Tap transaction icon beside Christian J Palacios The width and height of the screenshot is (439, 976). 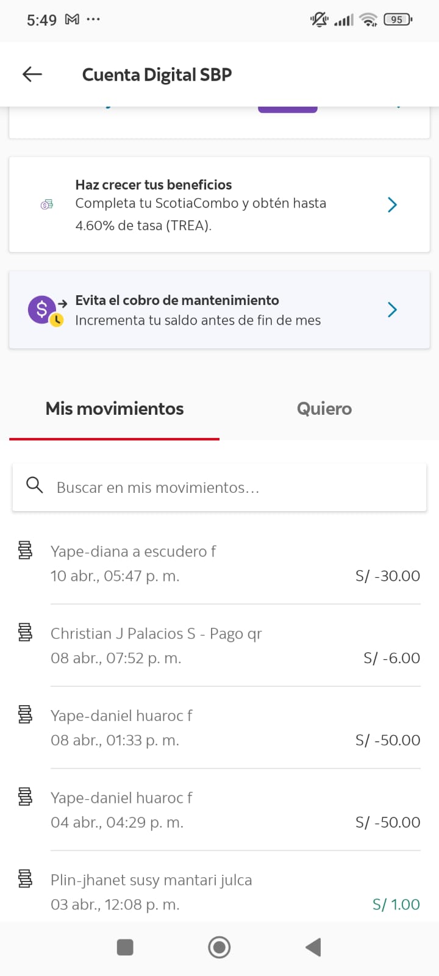[25, 633]
